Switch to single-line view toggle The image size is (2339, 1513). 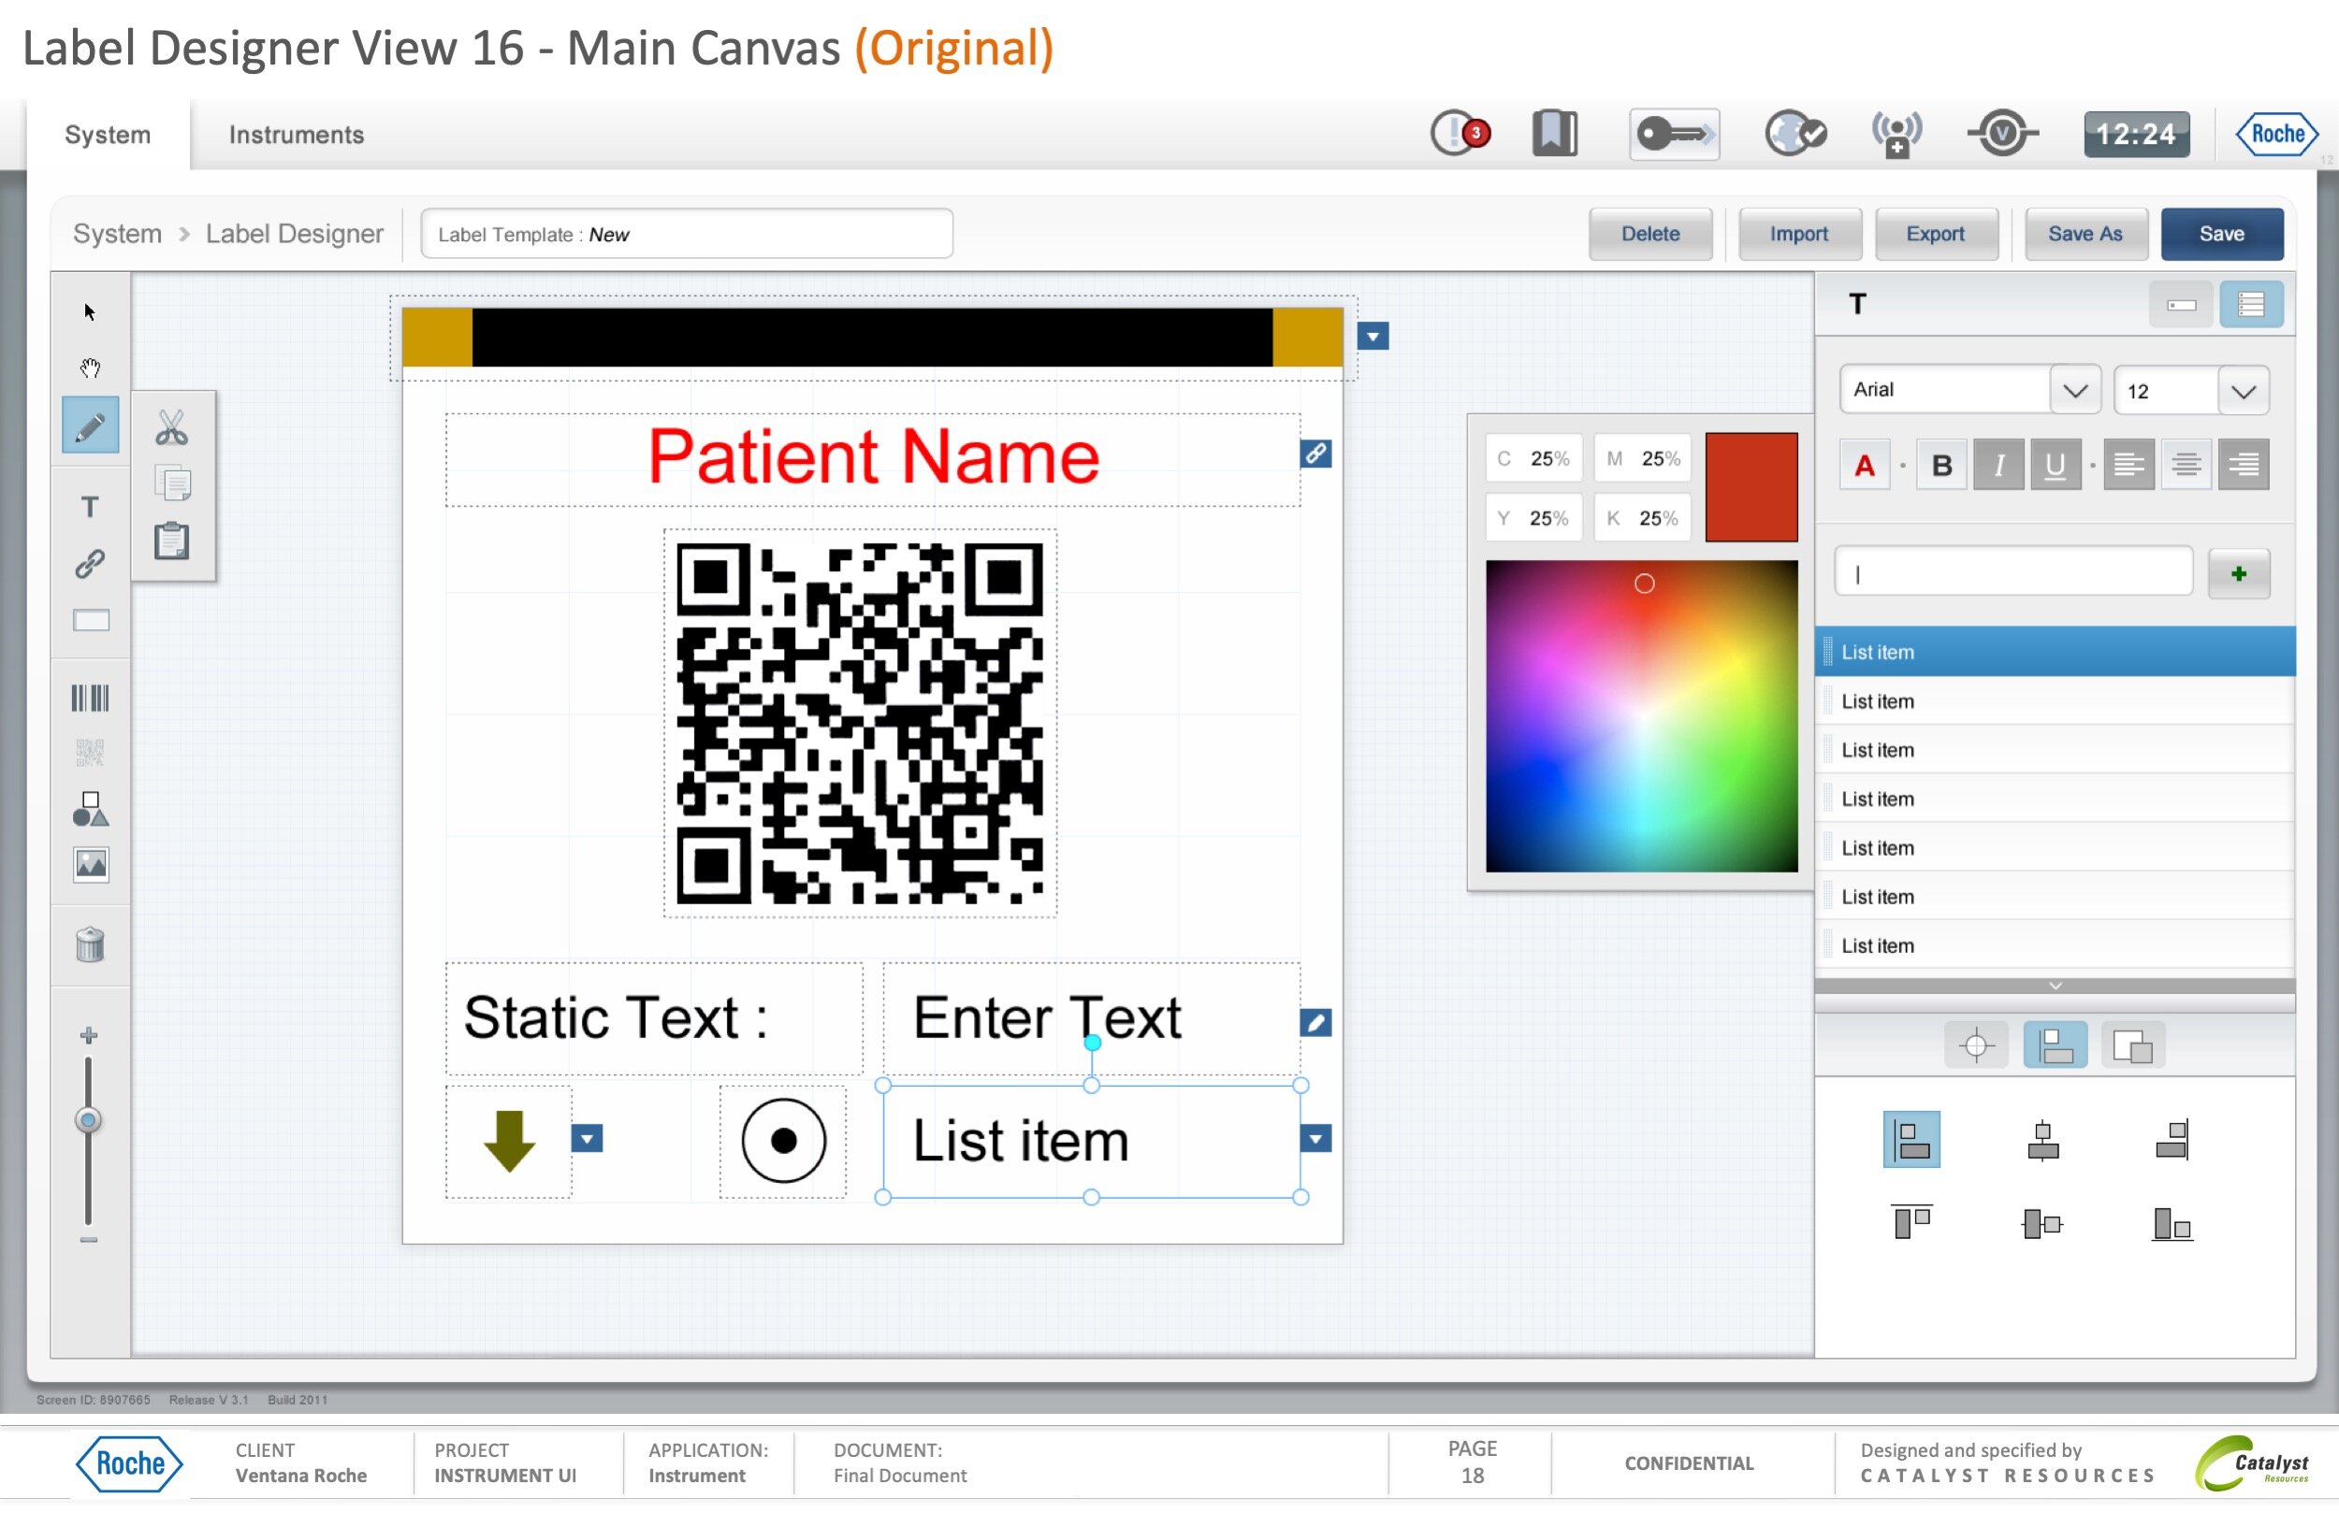(2181, 305)
